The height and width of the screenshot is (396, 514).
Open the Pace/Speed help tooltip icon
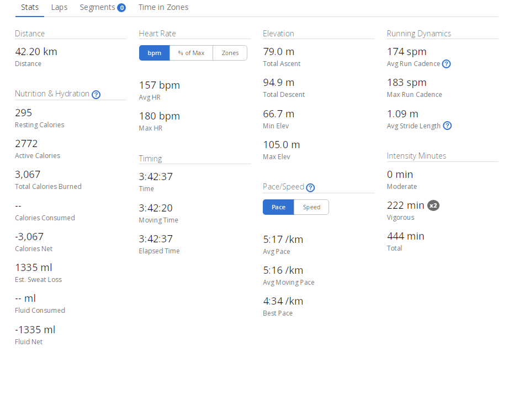tap(310, 187)
